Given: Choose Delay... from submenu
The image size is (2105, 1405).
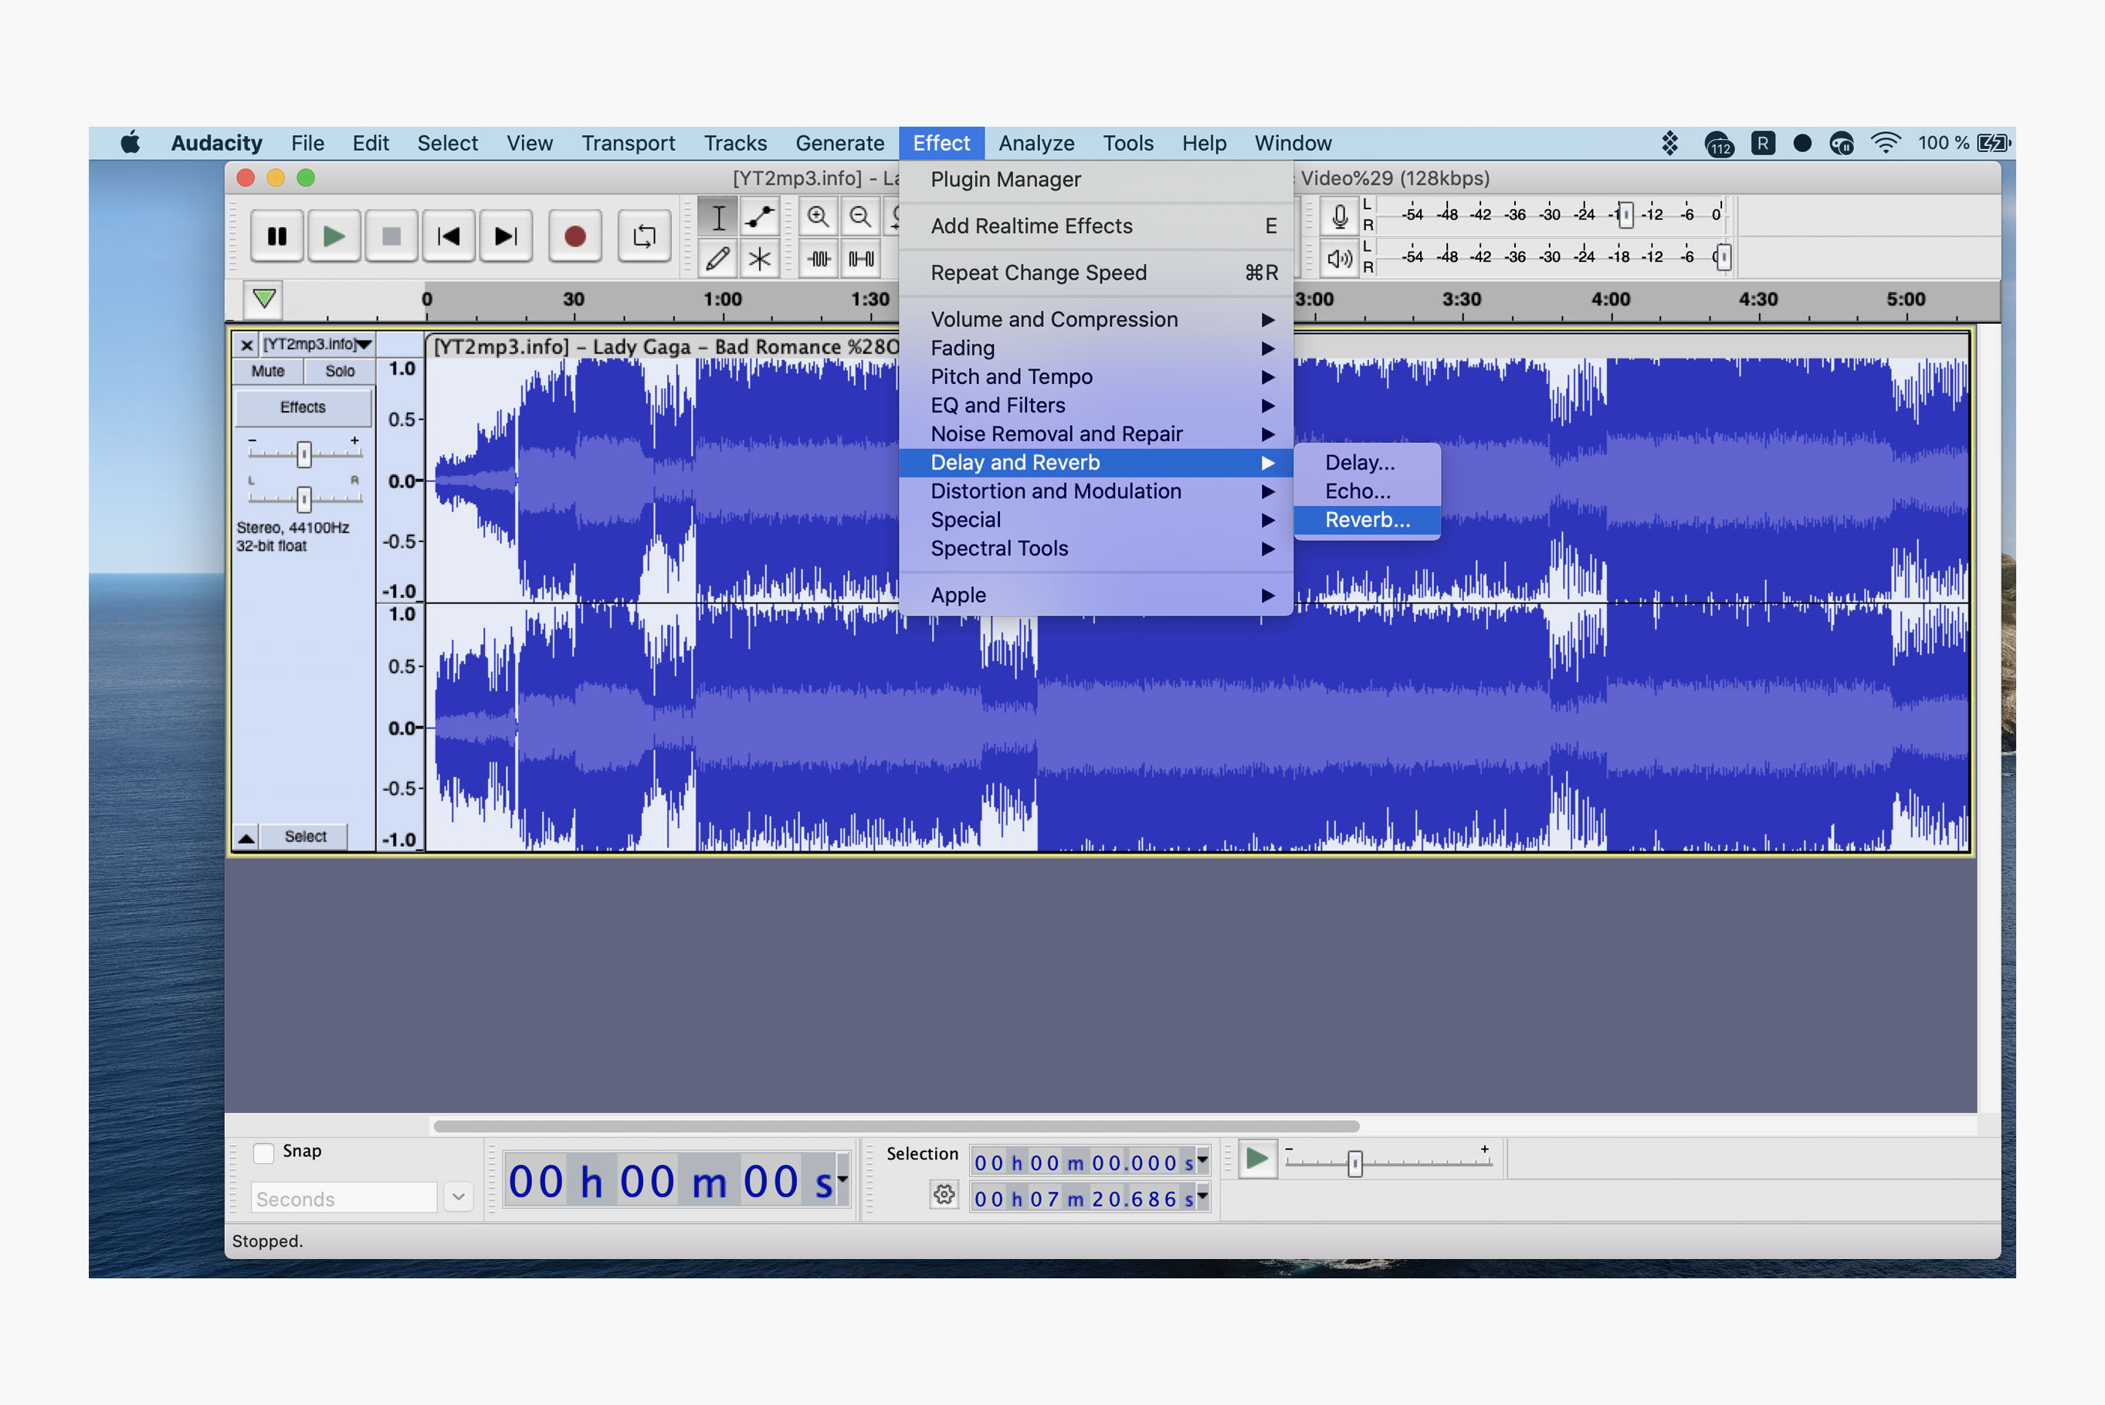Looking at the screenshot, I should pos(1367,463).
